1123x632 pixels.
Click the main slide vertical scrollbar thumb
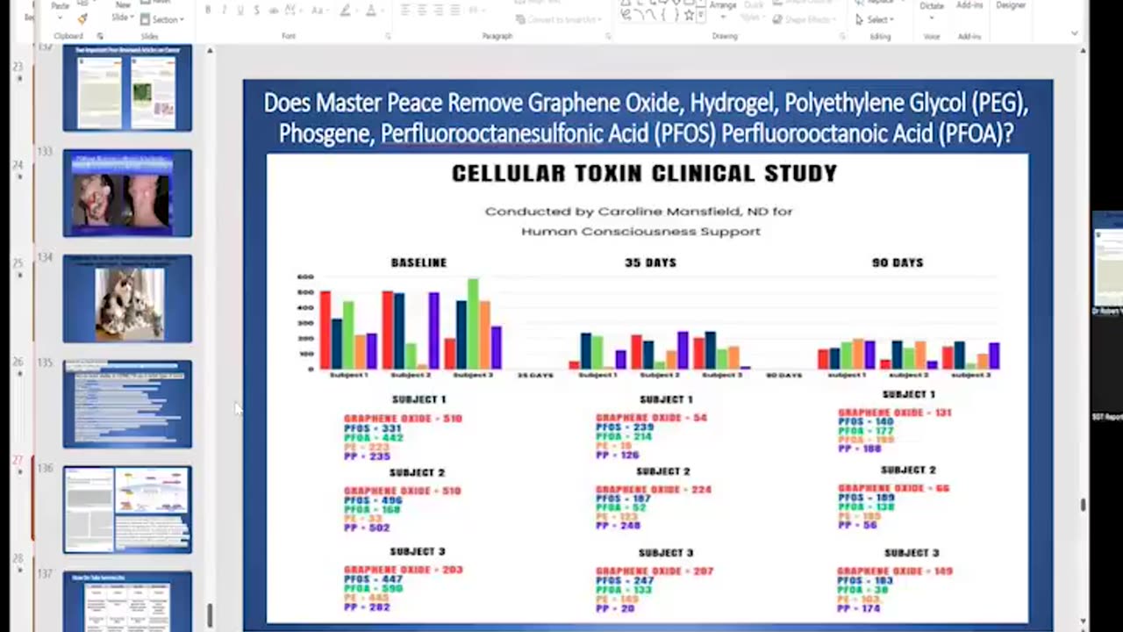(x=1084, y=504)
